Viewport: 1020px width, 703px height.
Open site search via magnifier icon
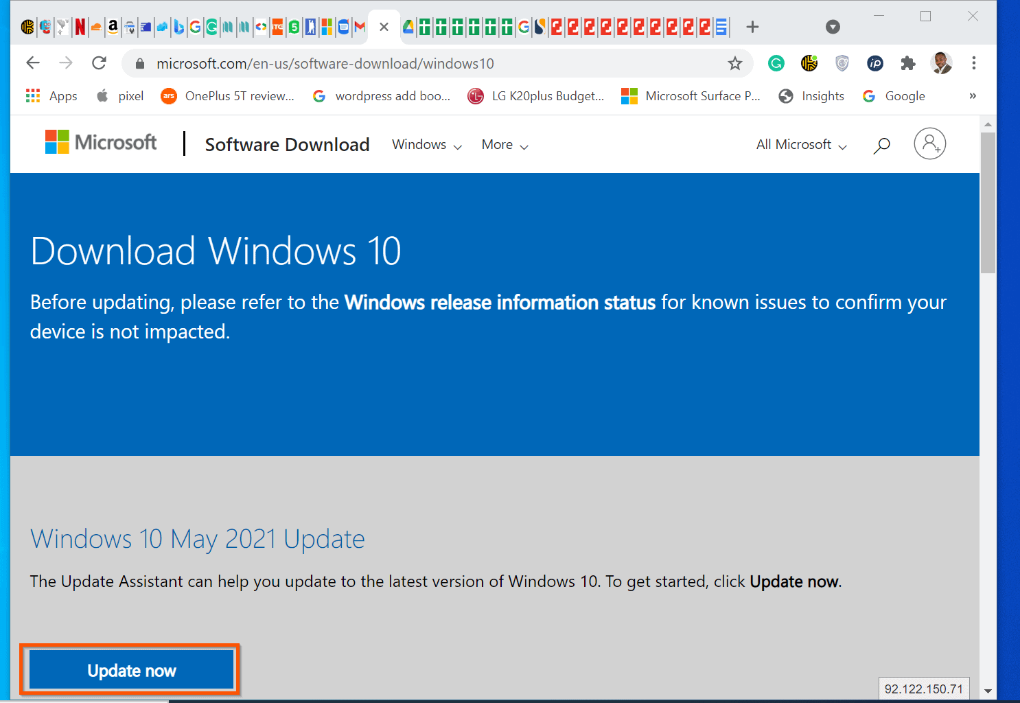tap(881, 145)
